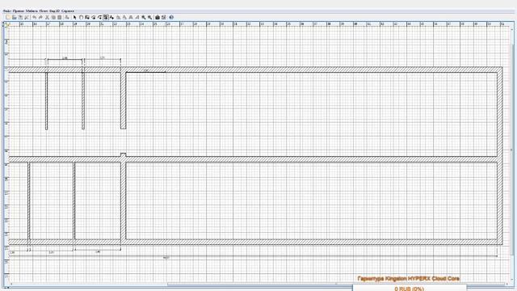Open the Файл menu
This screenshot has height=291, width=517.
[x=7, y=11]
